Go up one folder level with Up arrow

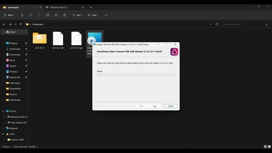(21, 25)
